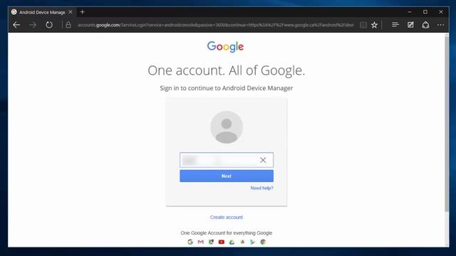Click the address bar URL
Viewport: 456px width, 256px height.
pos(215,25)
